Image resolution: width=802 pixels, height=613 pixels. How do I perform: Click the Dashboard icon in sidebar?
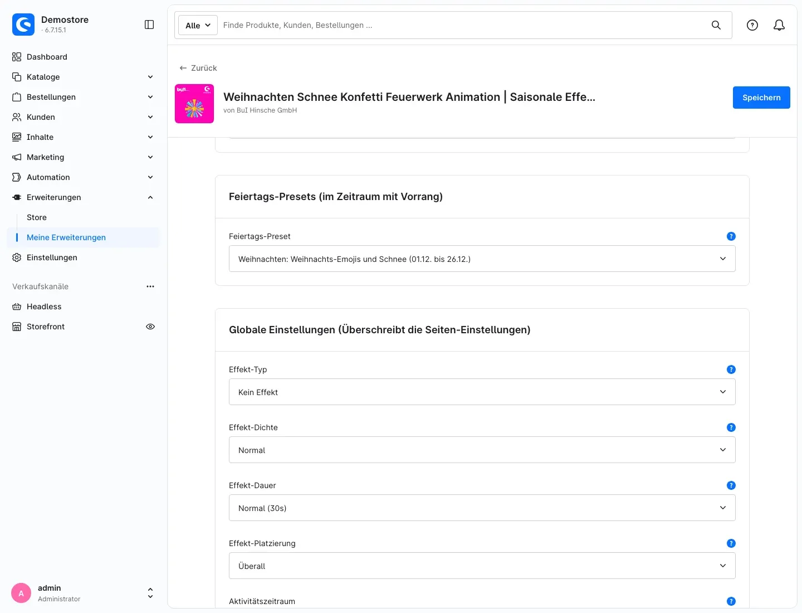(17, 57)
